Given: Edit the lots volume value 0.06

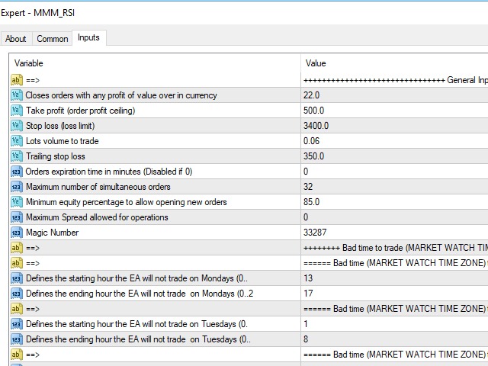Looking at the screenshot, I should [x=394, y=141].
